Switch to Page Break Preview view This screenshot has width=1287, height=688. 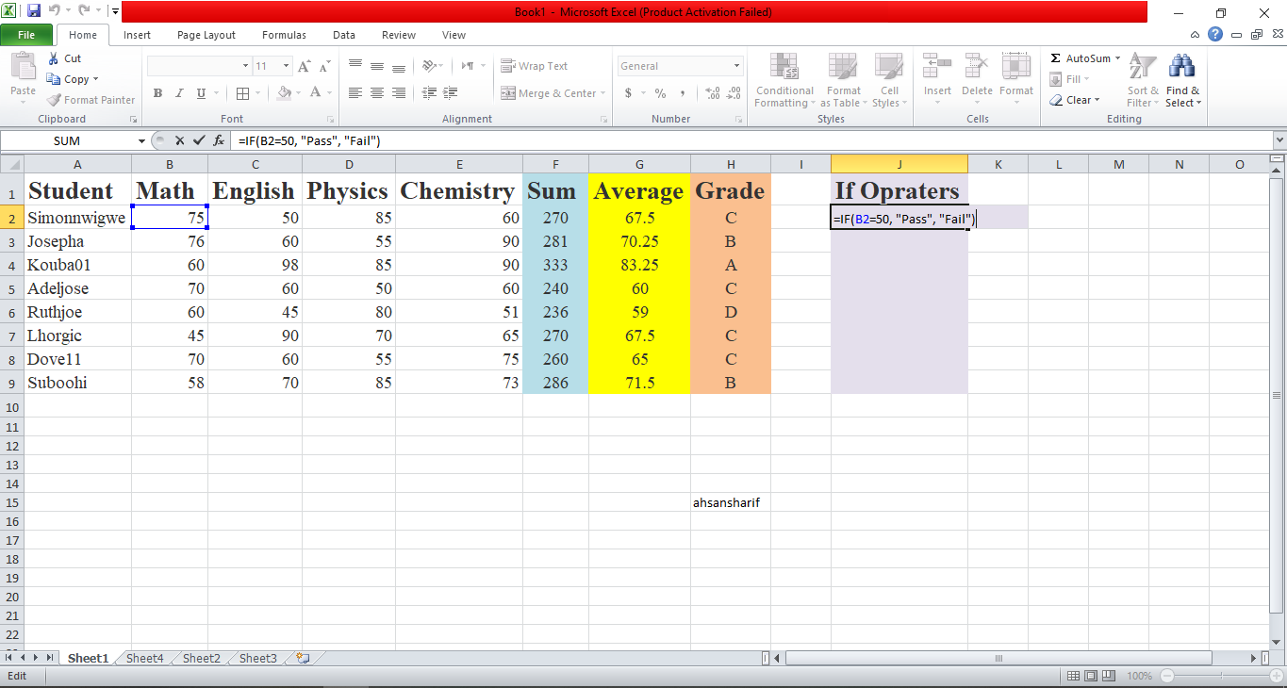tap(1110, 676)
